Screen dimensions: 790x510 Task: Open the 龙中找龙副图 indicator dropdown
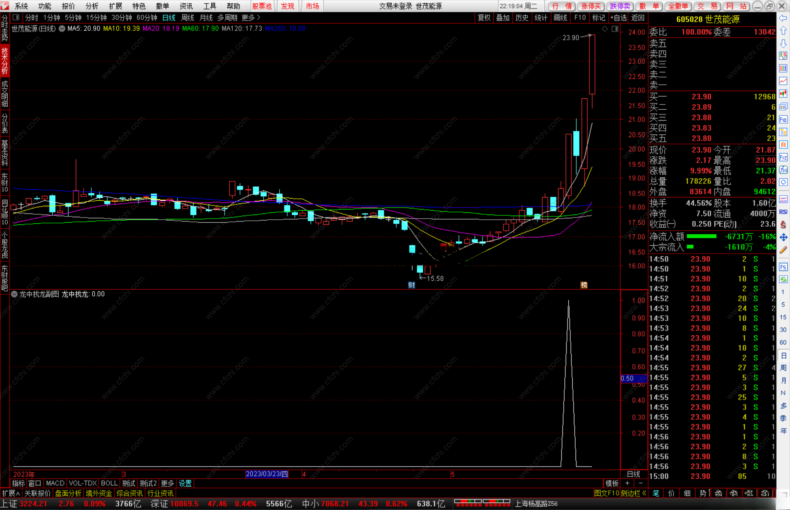[x=14, y=294]
